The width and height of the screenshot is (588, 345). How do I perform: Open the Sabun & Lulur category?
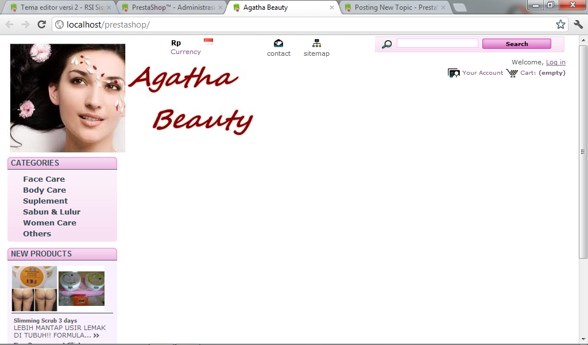point(52,212)
